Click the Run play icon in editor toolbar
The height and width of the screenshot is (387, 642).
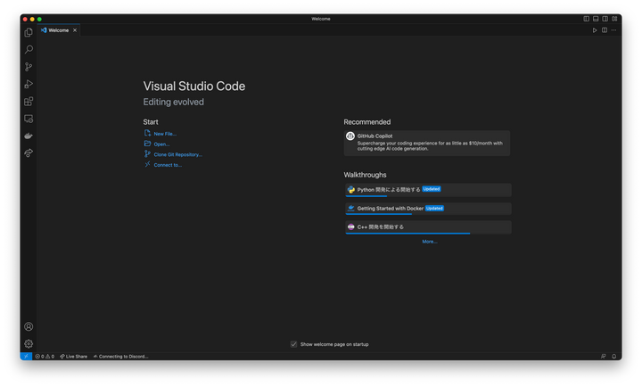(595, 30)
